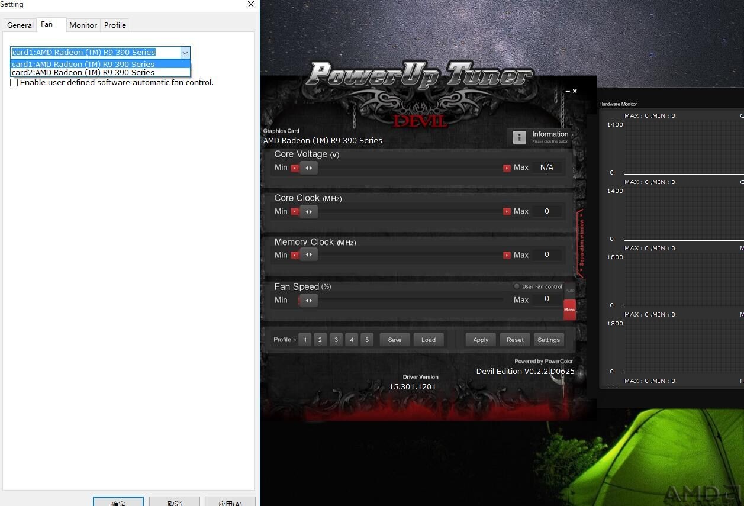
Task: Click the AMD Radeon (TM) R9 390 Series label
Action: tap(323, 141)
